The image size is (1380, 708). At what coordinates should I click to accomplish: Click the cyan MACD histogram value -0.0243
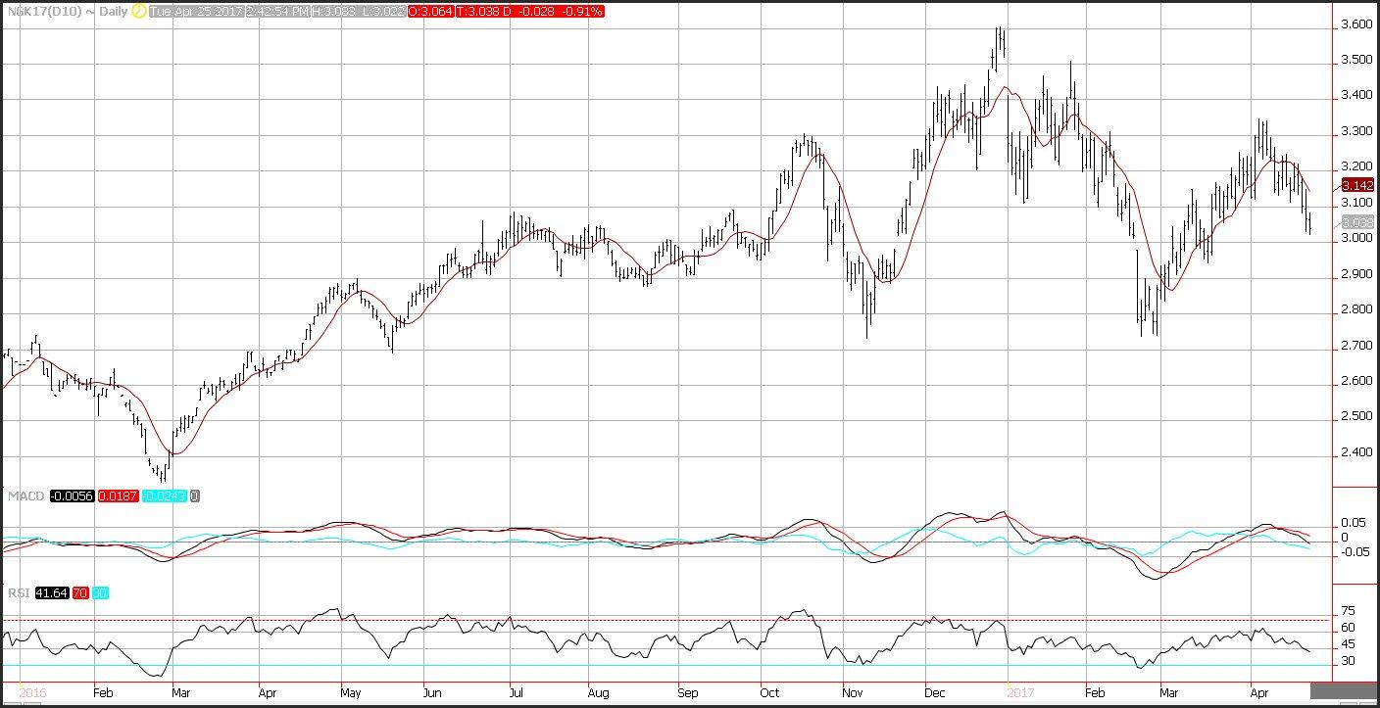165,496
